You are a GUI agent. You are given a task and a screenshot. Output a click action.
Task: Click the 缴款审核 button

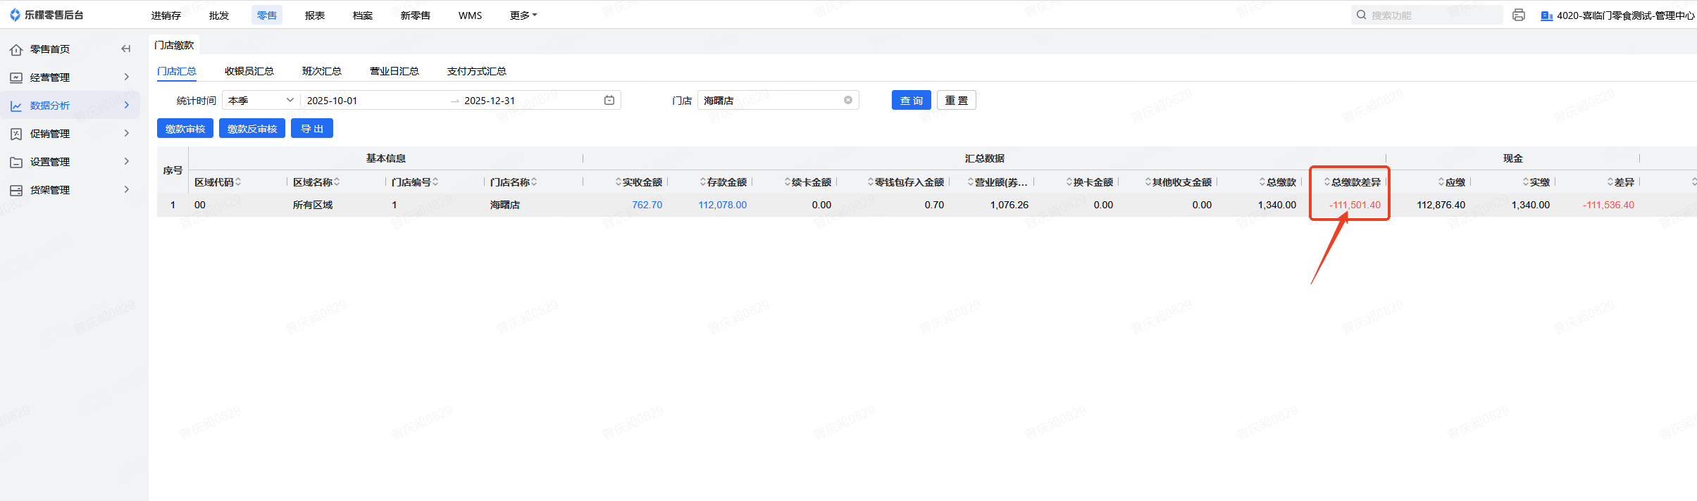(x=185, y=129)
